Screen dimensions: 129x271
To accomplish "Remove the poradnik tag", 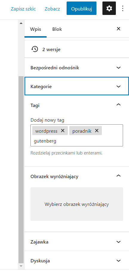I will (x=97, y=131).
